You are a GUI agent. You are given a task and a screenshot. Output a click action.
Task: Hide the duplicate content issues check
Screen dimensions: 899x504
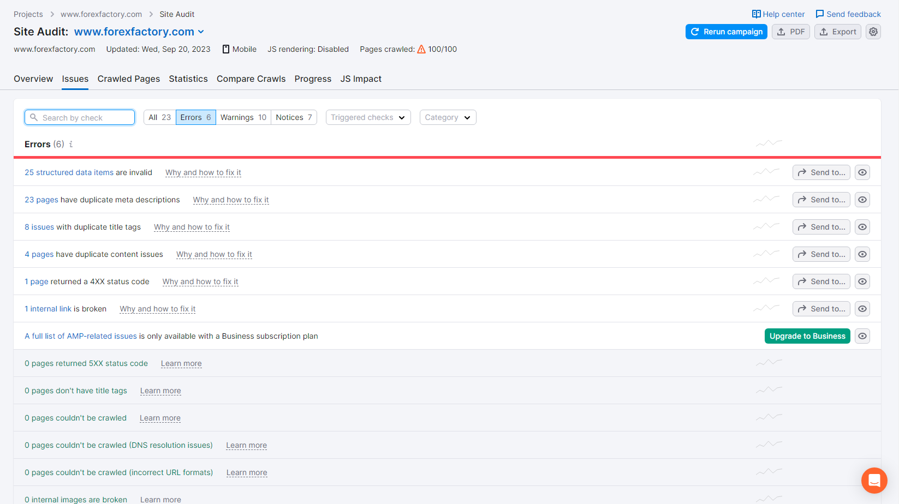[862, 254]
